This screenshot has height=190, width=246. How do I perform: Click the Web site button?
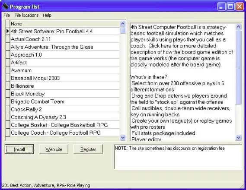(54, 149)
